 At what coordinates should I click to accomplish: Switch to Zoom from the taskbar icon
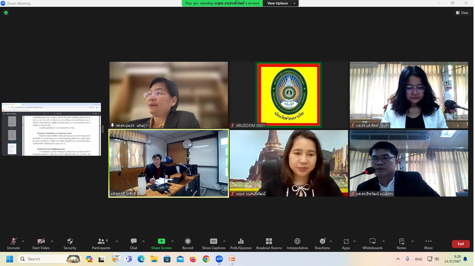point(219,259)
